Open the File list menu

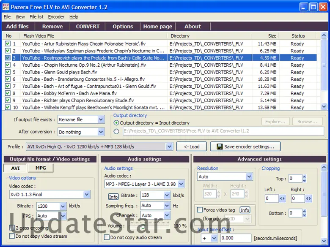coord(36,17)
